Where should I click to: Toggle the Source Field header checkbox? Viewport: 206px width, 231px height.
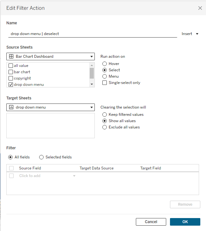point(11,168)
